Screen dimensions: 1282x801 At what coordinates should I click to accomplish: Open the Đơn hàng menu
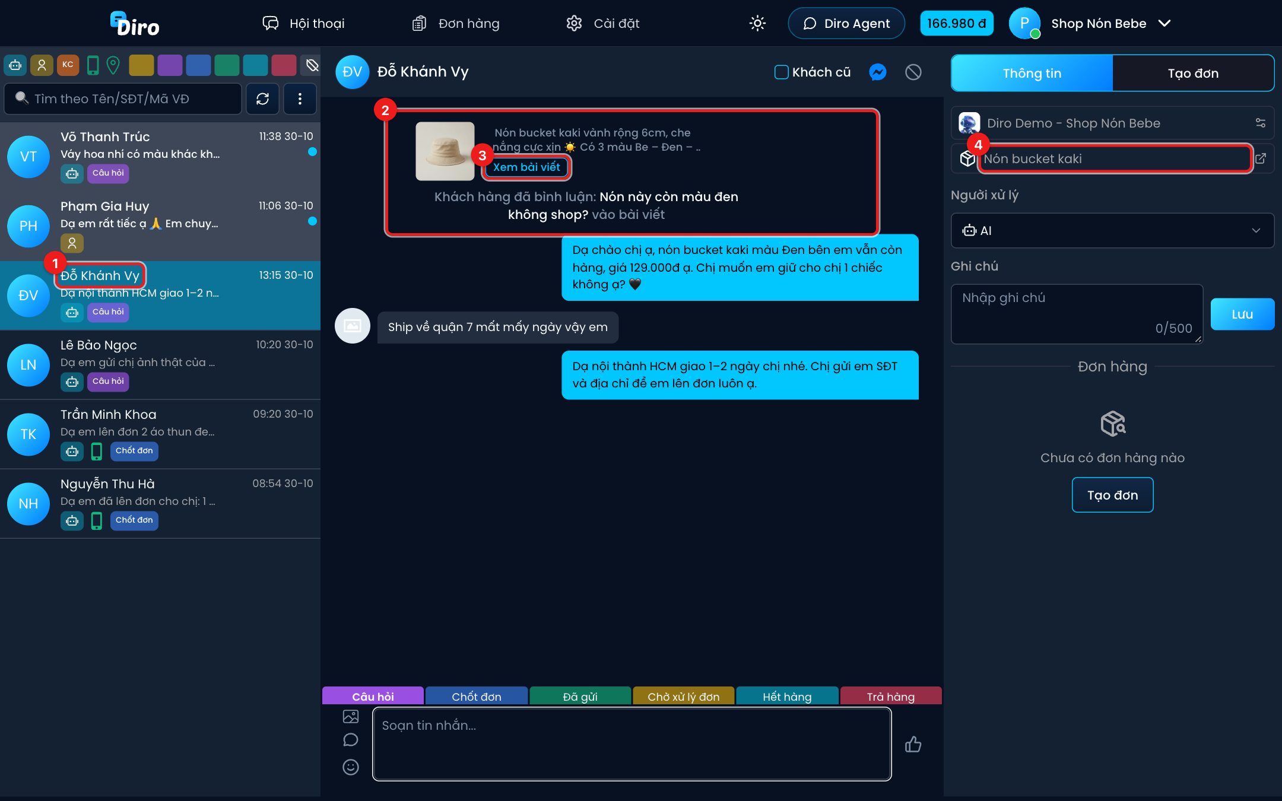point(456,23)
